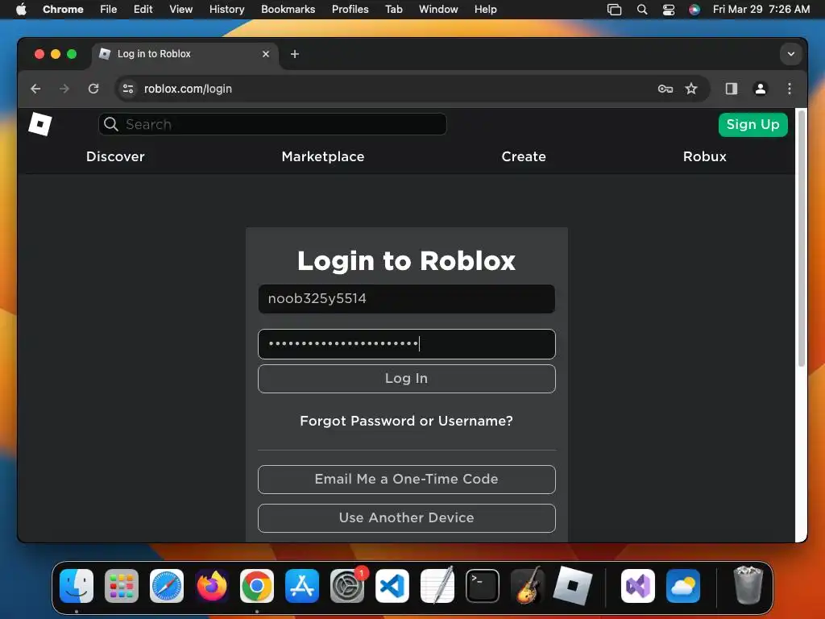Click the search magnifier icon in Roblox header
Screen dimensions: 825x619
(111, 124)
